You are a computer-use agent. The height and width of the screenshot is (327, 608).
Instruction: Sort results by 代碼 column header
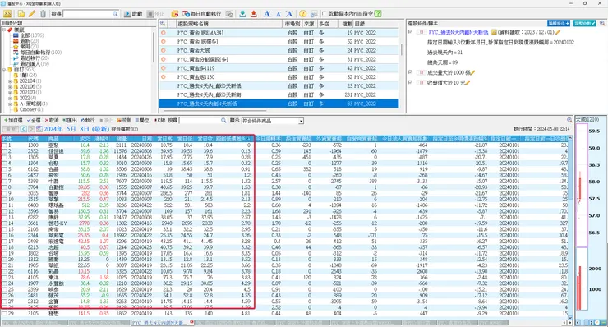[x=33, y=139]
